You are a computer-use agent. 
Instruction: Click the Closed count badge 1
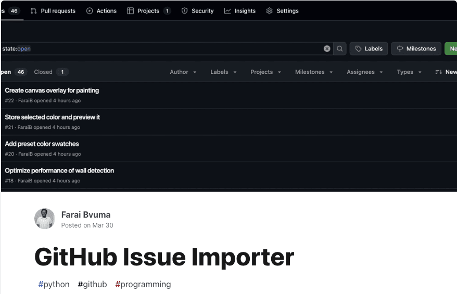click(62, 72)
